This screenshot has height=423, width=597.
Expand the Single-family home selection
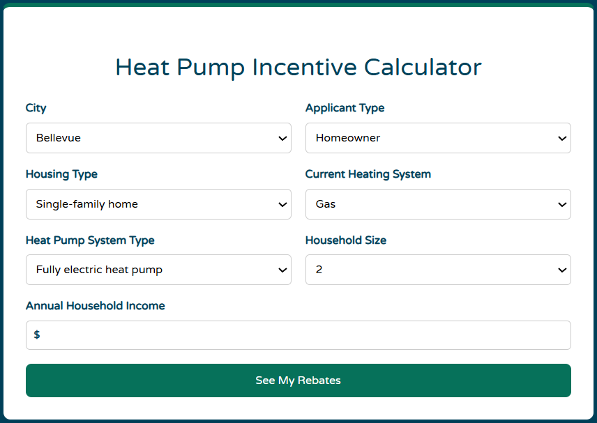(x=158, y=204)
